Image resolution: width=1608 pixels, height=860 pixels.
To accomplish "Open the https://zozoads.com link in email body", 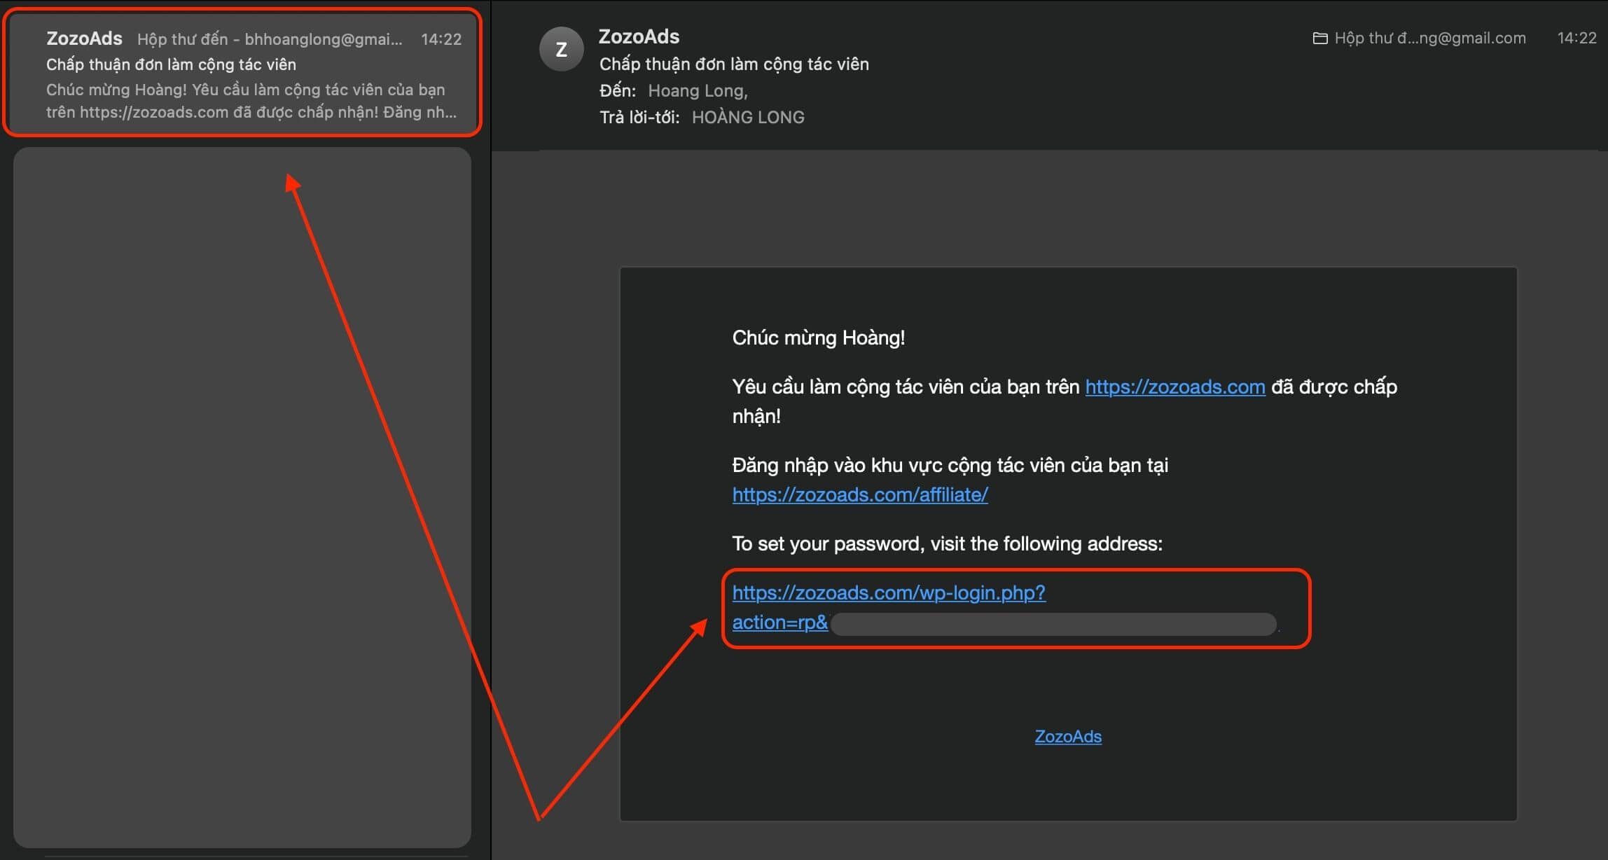I will click(1174, 387).
